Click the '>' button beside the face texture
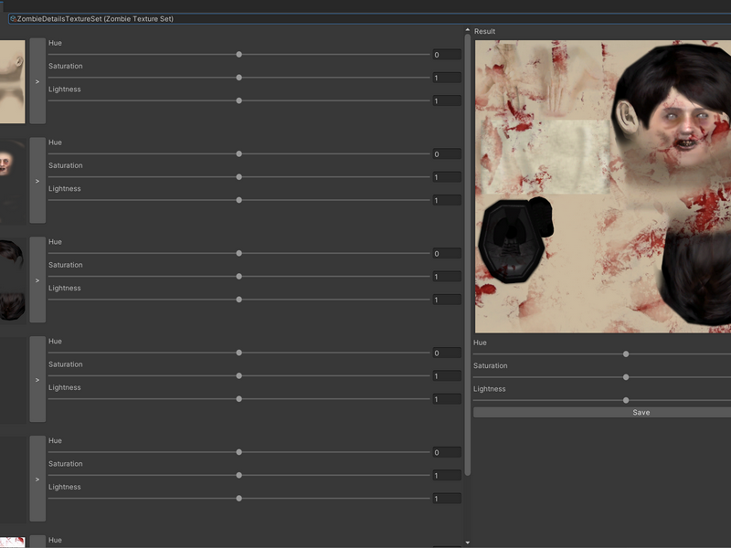 coord(37,180)
